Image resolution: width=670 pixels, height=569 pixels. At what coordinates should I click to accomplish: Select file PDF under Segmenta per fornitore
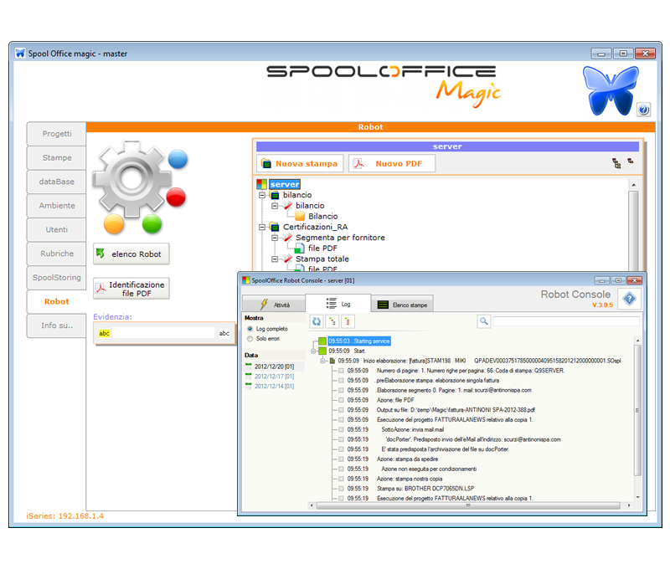click(322, 249)
